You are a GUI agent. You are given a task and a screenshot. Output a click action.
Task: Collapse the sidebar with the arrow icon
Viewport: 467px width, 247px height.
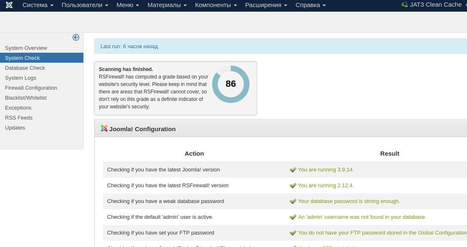point(76,37)
